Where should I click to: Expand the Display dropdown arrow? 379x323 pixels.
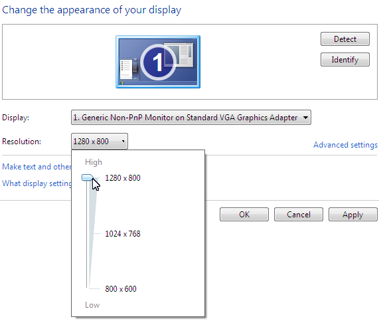[x=305, y=118]
